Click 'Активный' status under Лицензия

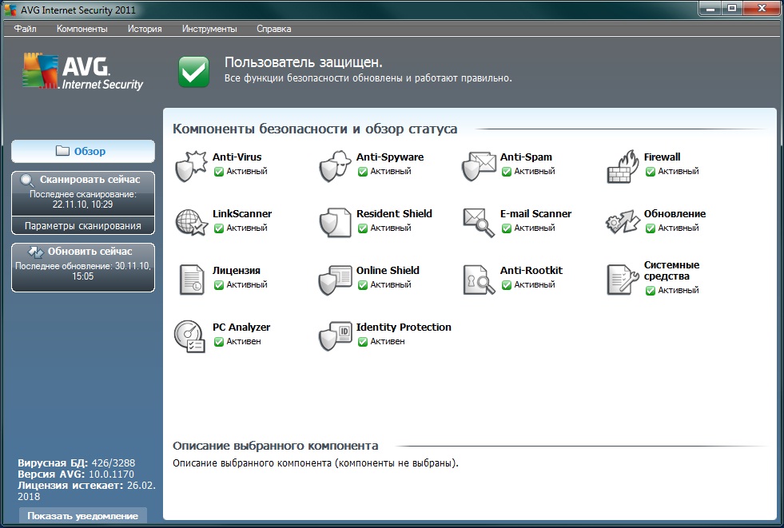pos(246,284)
